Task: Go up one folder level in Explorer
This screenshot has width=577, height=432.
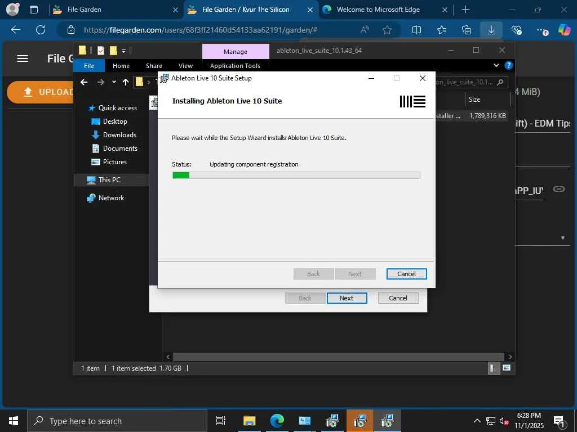Action: 126,82
